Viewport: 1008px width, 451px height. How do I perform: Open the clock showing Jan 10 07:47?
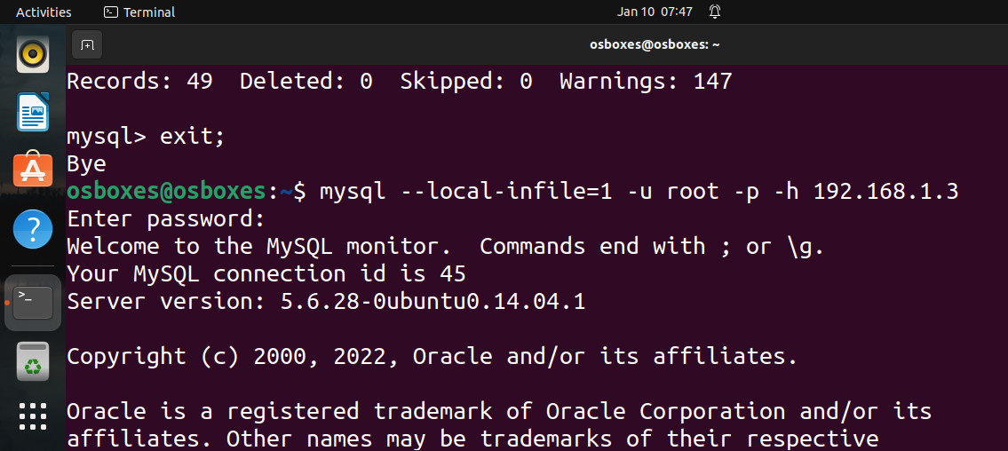pyautogui.click(x=655, y=12)
